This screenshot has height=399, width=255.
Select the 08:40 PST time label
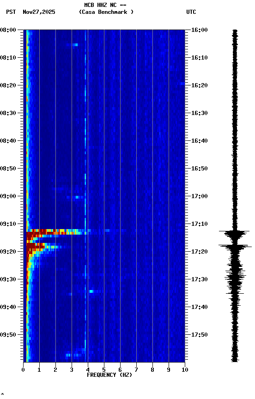(8, 141)
